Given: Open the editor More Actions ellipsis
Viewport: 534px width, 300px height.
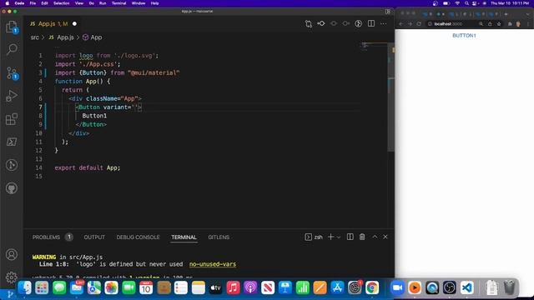Looking at the screenshot, I should point(384,24).
